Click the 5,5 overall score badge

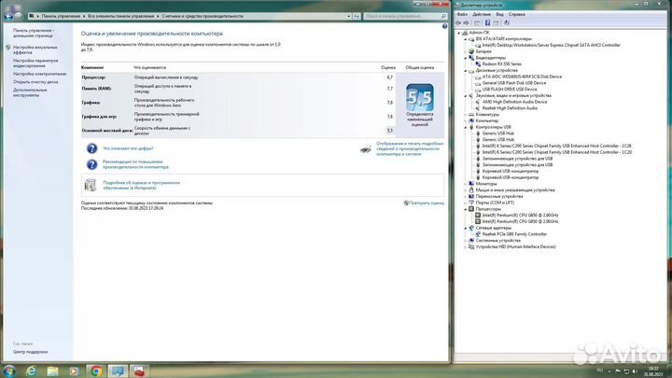pyautogui.click(x=420, y=97)
